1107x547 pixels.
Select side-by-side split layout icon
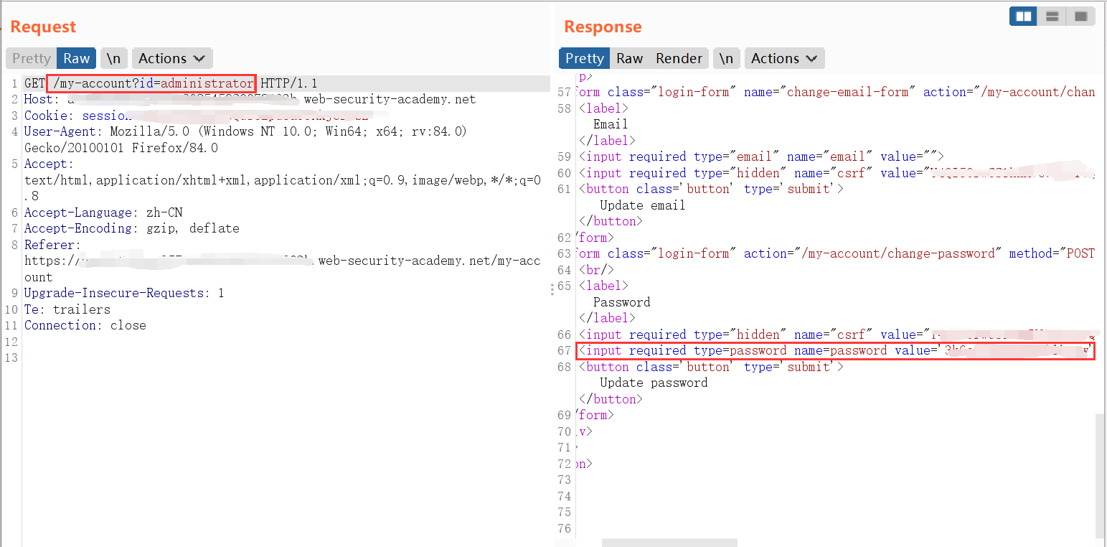tap(1023, 16)
